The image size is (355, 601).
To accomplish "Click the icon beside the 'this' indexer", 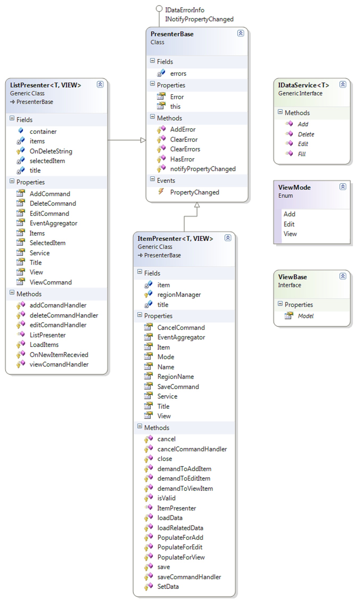I will tap(161, 106).
